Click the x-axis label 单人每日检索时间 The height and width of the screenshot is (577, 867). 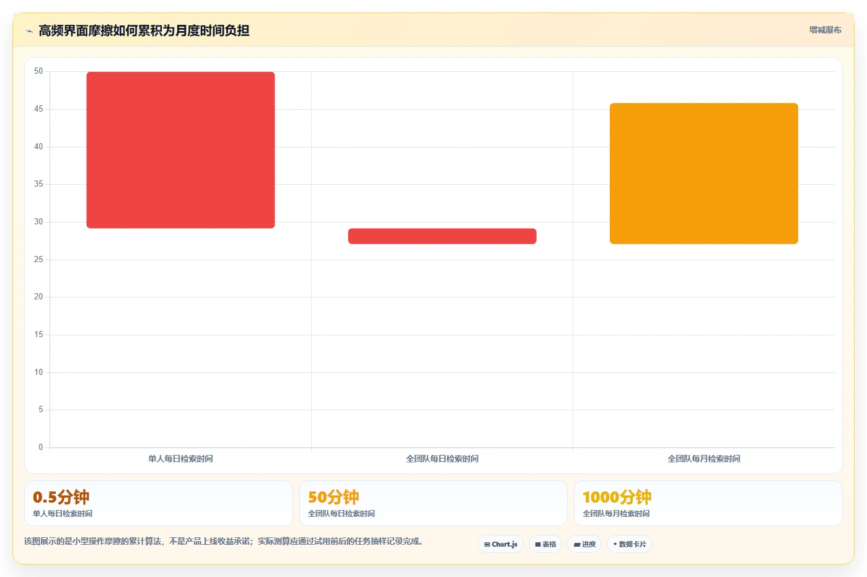click(x=180, y=459)
